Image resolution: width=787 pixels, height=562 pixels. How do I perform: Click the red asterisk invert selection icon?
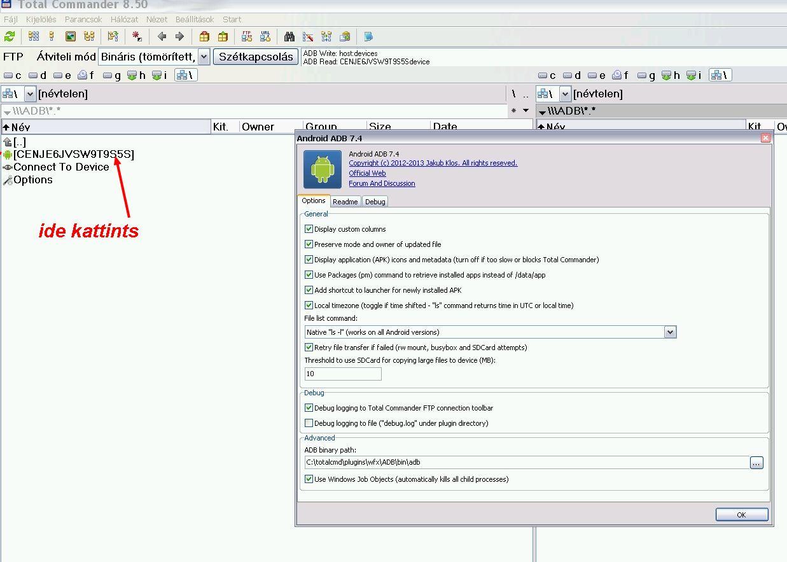(137, 36)
